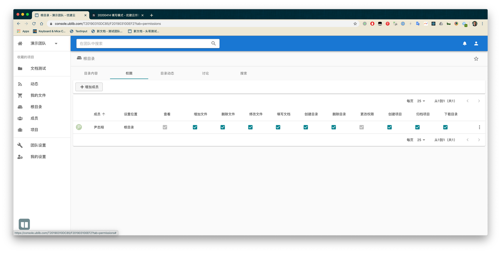Click the notification bell icon
The image size is (501, 253).
(x=464, y=44)
